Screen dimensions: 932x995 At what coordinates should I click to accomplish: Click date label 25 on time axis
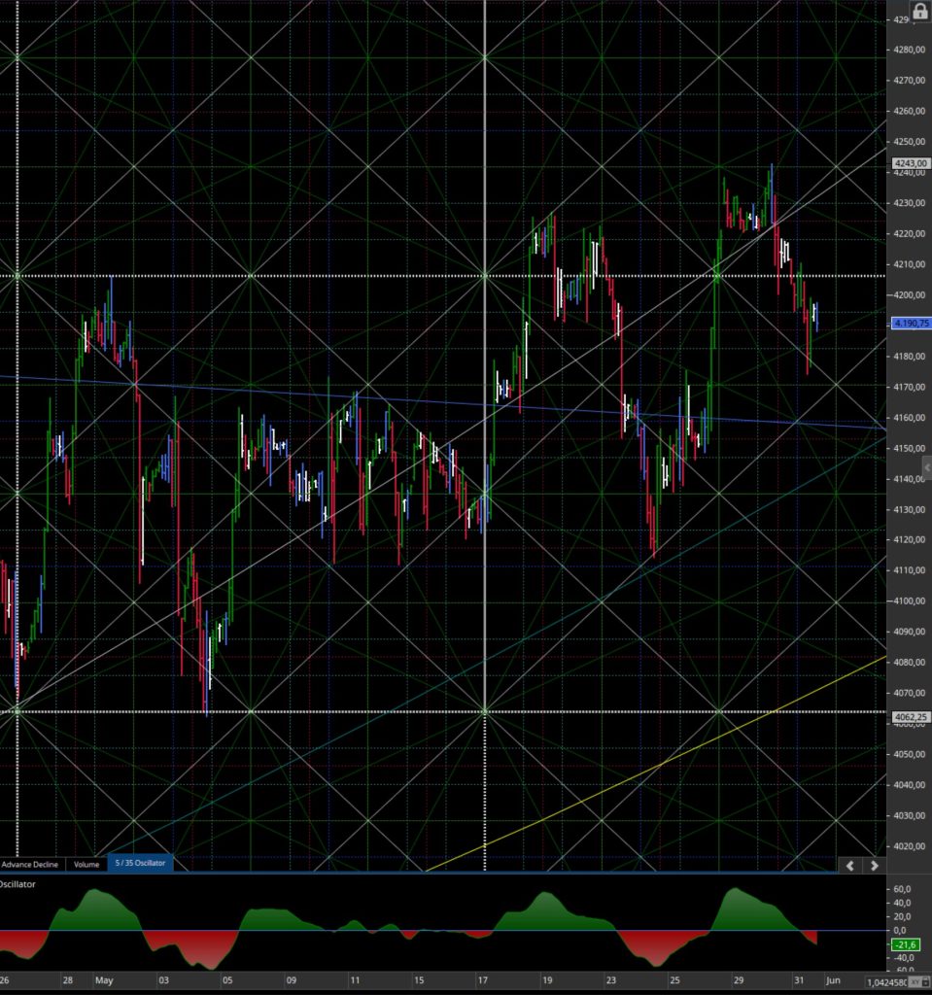[x=674, y=980]
